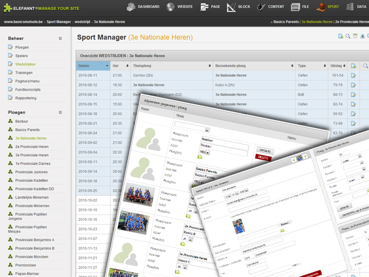Viewport: 369px width, 277px height.
Task: Click the UPDATE button in the ploeg overlay
Action: [x=265, y=150]
